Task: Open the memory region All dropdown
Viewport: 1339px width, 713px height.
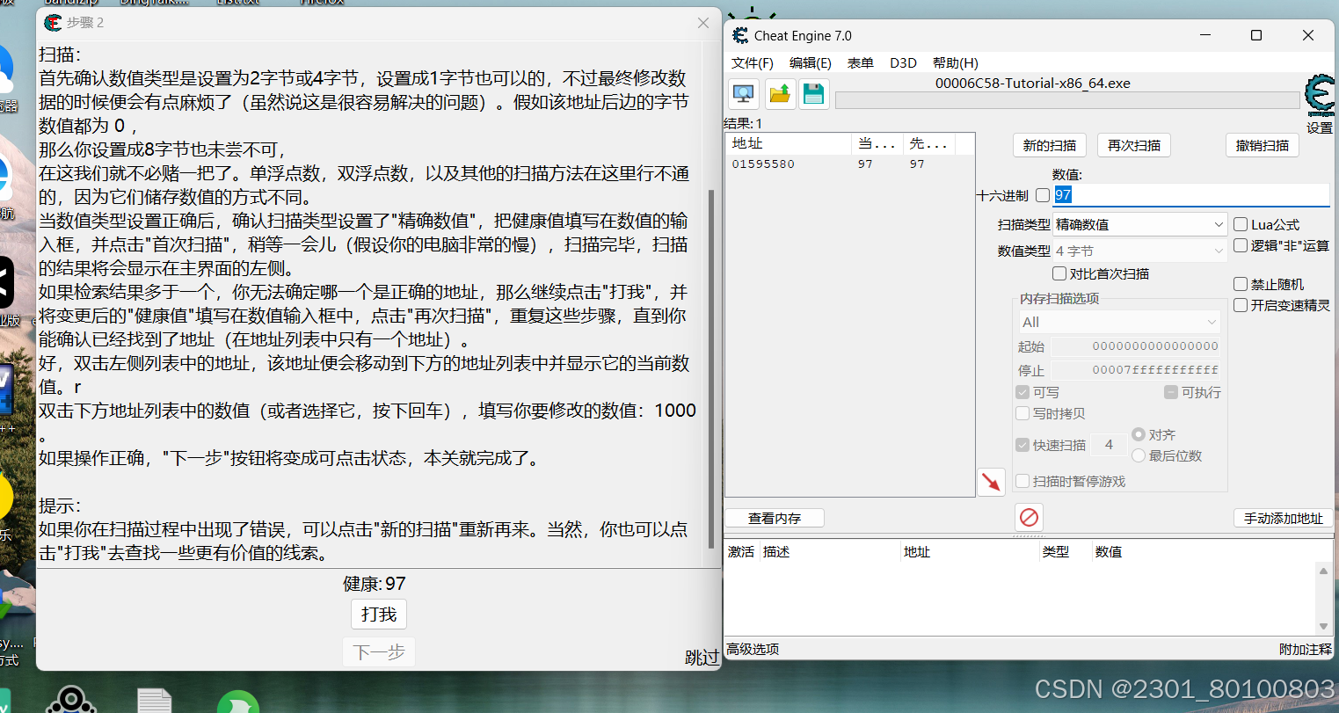Action: pos(1119,322)
